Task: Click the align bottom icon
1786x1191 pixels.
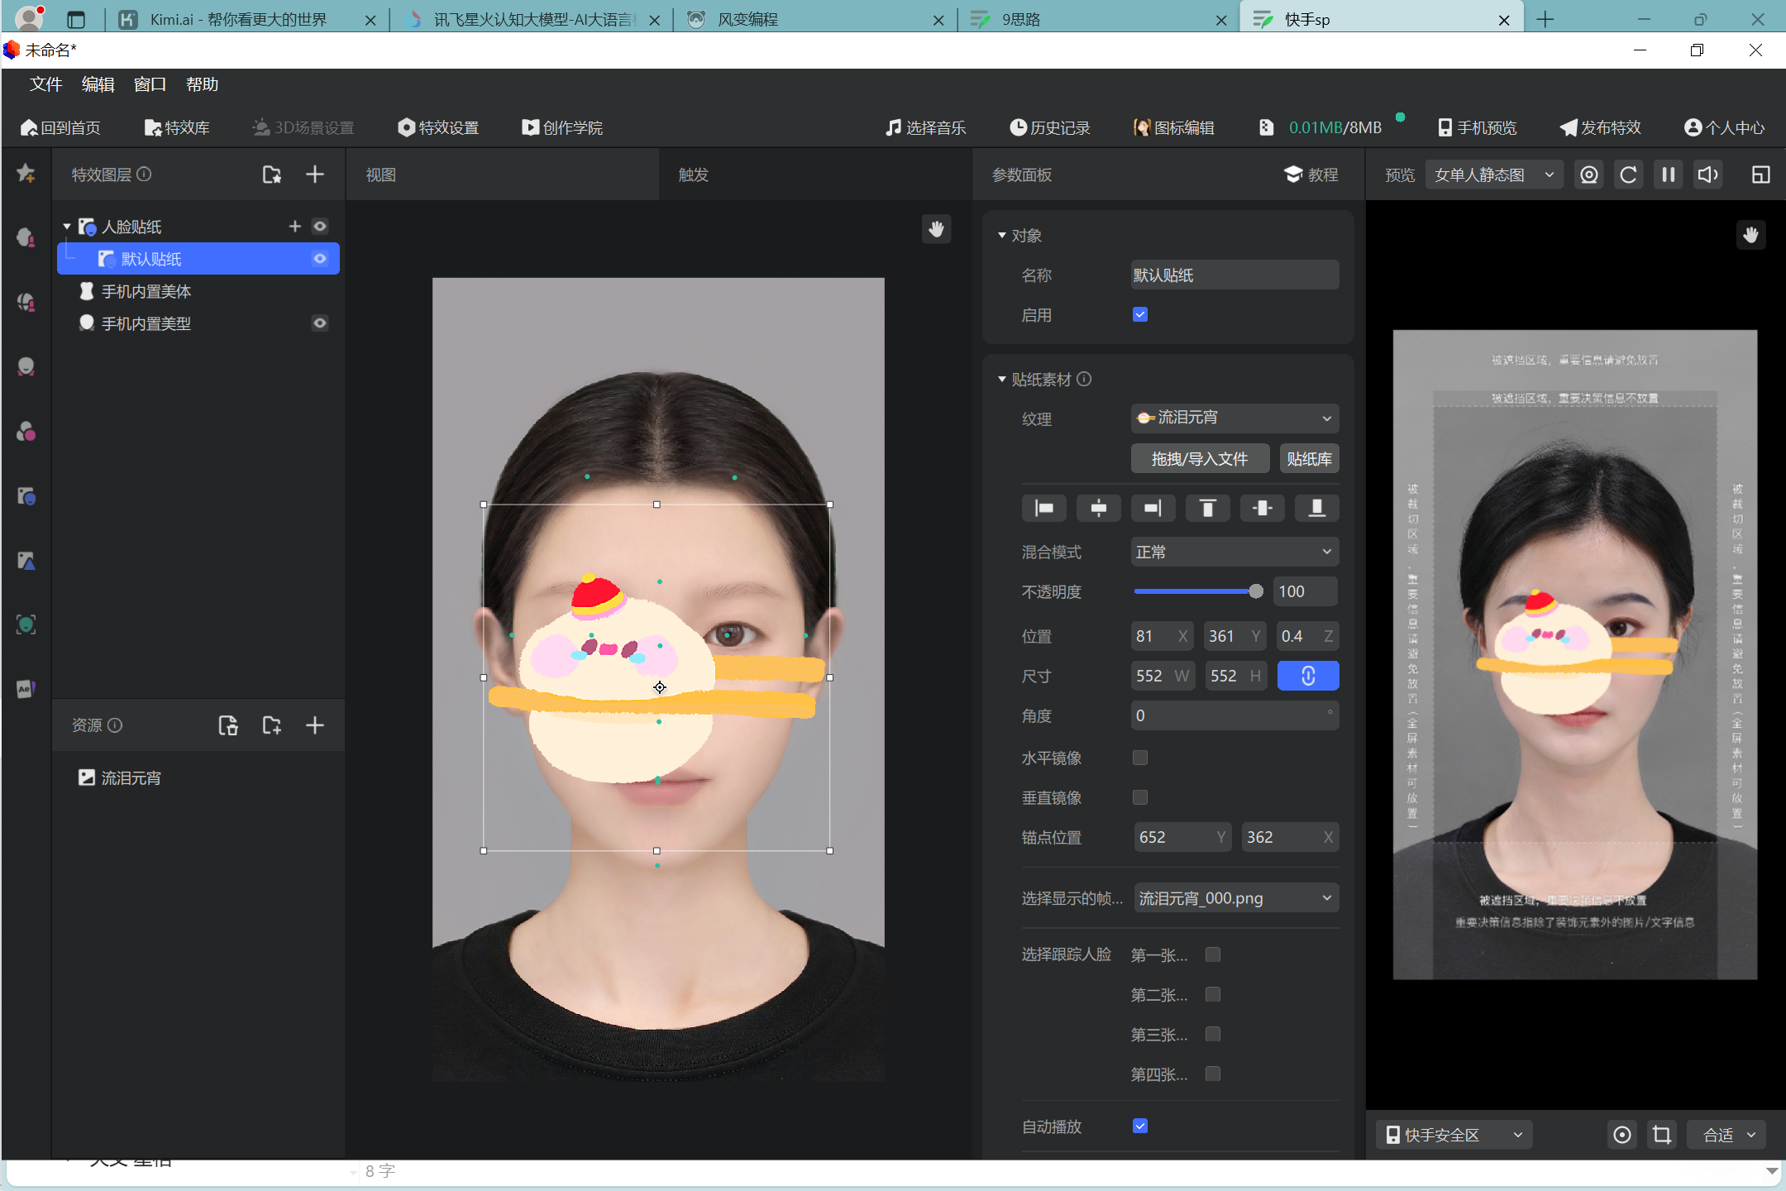Action: 1317,508
